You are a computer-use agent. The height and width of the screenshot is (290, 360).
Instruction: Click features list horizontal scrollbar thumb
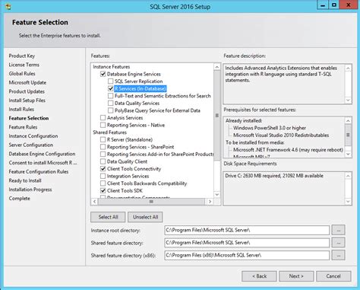151,202
